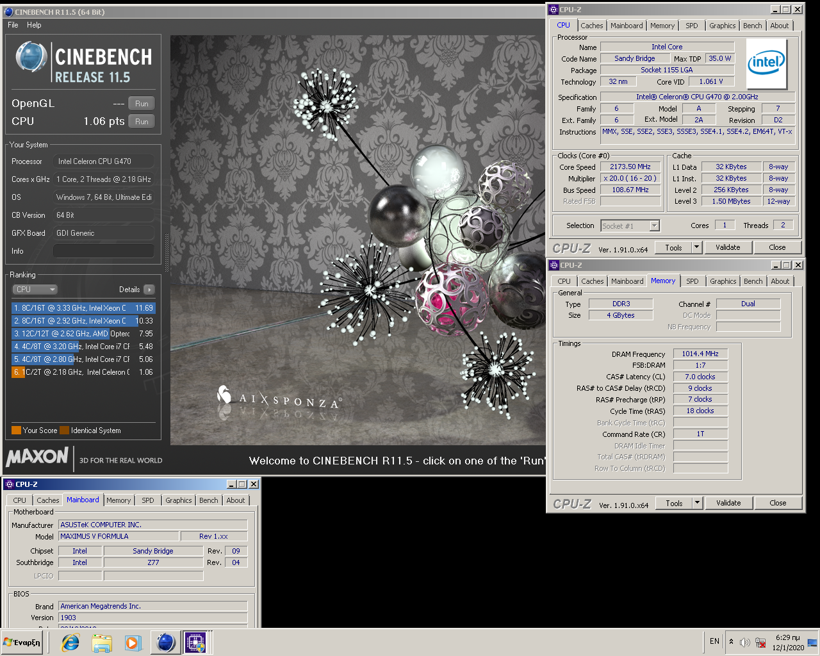Switch to Caches tab in top CPU-Z
This screenshot has height=656, width=820.
click(592, 26)
